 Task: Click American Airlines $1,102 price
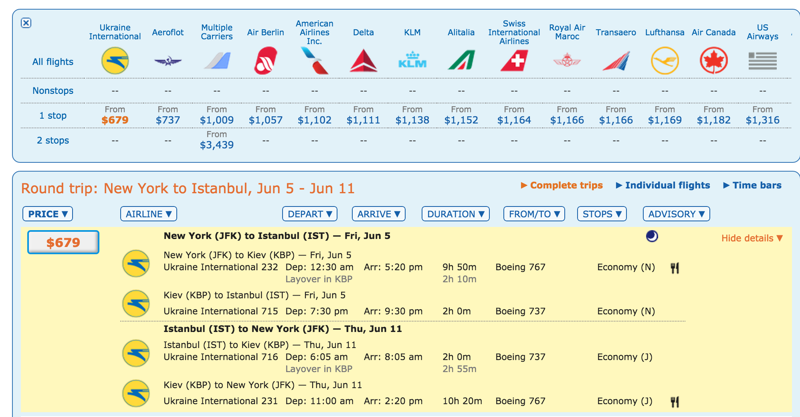coord(315,120)
